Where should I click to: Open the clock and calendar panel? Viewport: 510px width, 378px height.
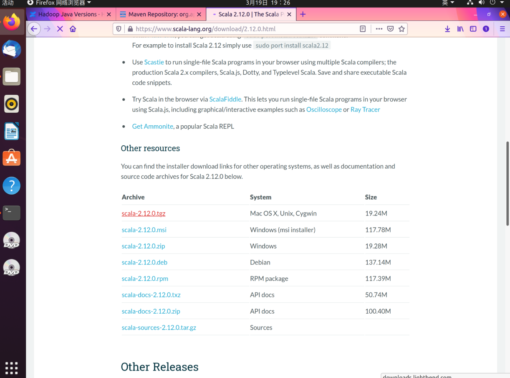[268, 3]
